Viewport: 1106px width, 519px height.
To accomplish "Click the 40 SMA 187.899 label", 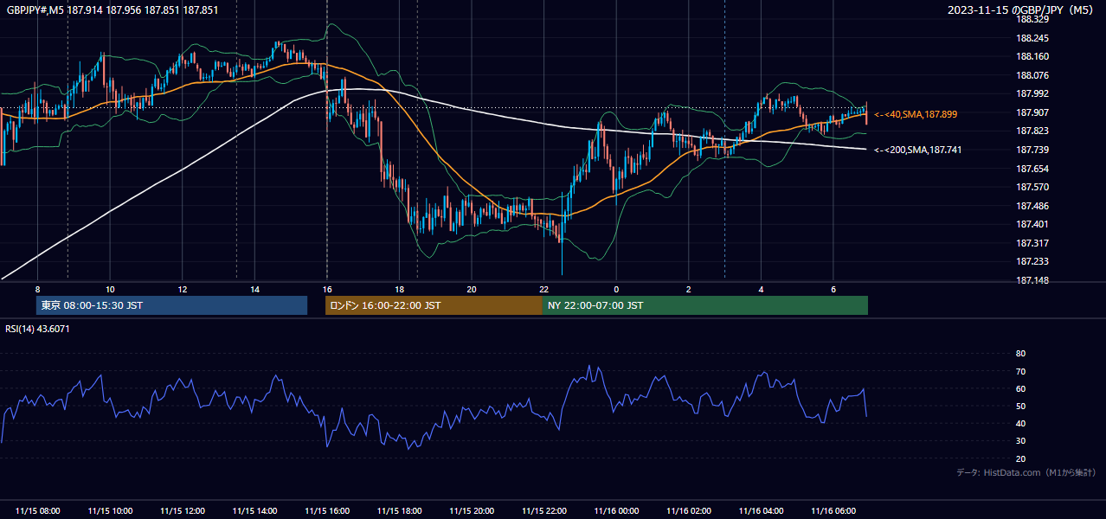I will pos(916,114).
